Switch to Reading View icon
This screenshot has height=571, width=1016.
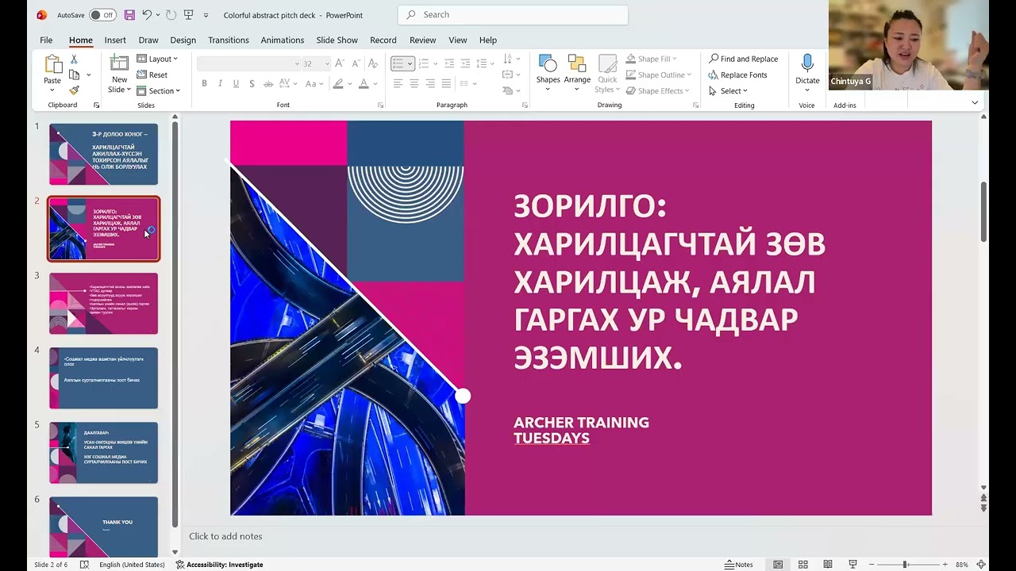(829, 565)
